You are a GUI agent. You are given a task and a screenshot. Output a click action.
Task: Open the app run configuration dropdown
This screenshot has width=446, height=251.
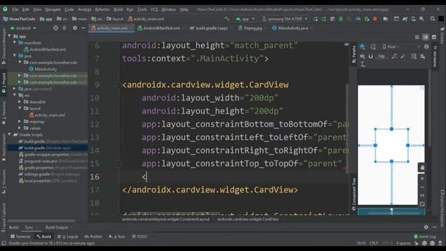[245, 19]
